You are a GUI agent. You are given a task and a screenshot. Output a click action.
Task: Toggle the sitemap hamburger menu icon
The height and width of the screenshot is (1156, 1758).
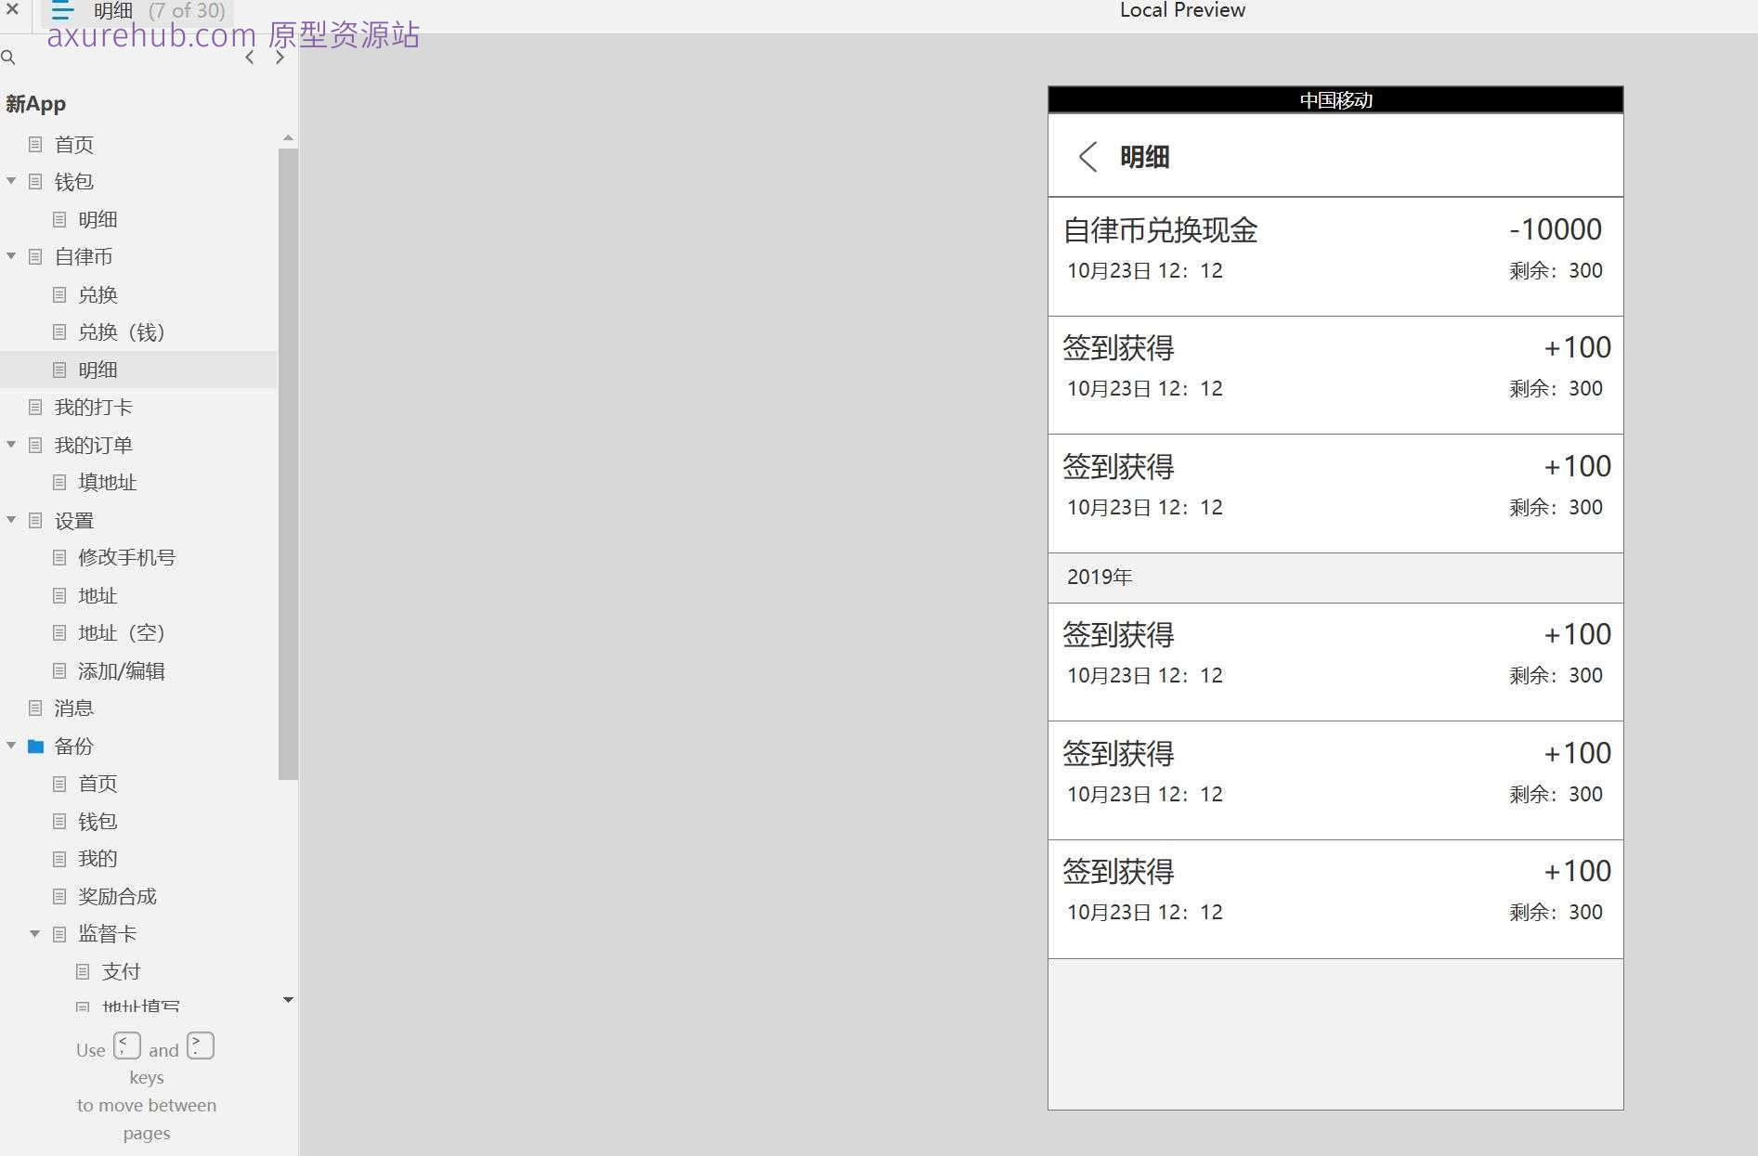click(x=62, y=11)
